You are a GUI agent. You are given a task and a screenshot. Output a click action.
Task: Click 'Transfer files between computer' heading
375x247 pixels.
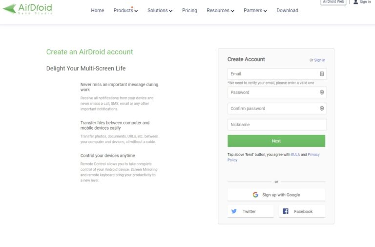pyautogui.click(x=115, y=125)
